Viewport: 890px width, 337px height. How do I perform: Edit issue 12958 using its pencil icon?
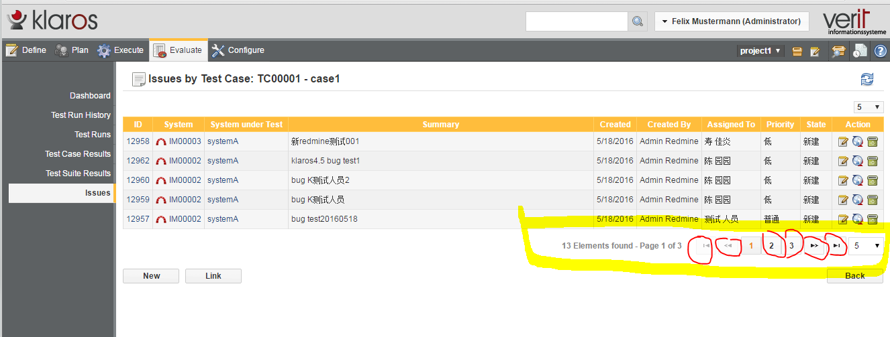tap(844, 141)
